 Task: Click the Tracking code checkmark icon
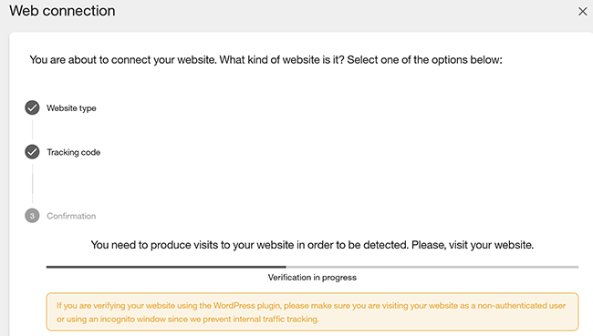[x=32, y=152]
